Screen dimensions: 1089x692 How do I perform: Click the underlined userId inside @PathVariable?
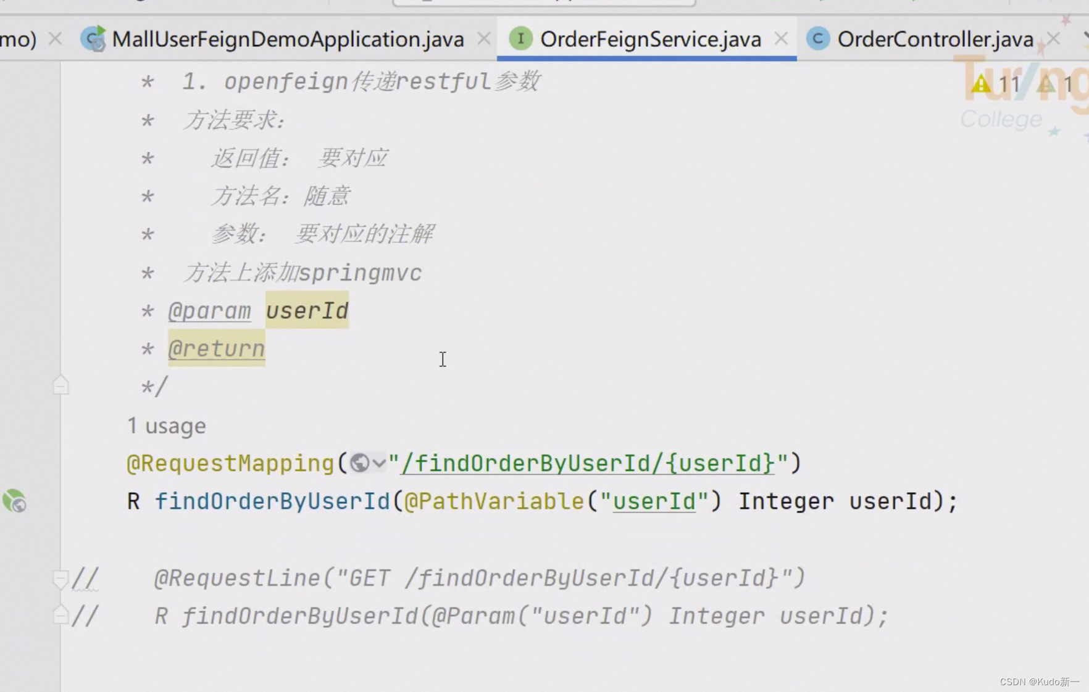click(x=654, y=501)
